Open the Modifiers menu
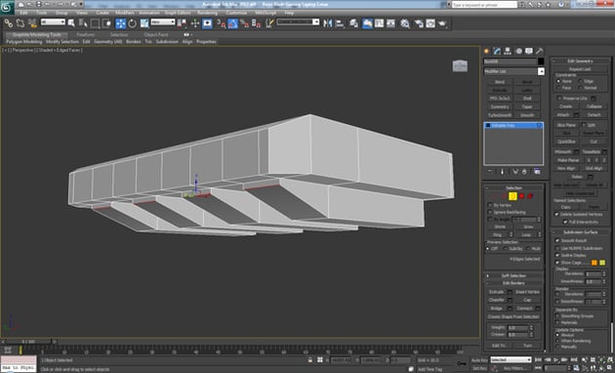Image resolution: width=615 pixels, height=373 pixels. tap(125, 13)
